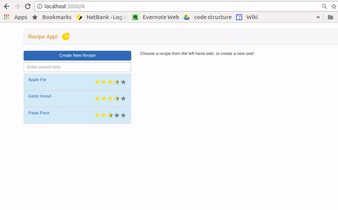This screenshot has height=210, width=338.
Task: Rate Palak Panir five stars
Action: click(123, 116)
